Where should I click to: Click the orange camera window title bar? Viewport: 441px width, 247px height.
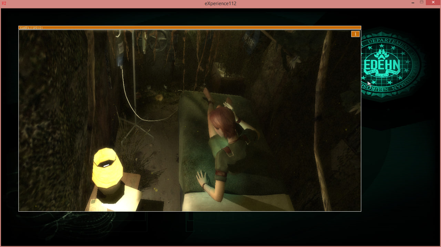click(189, 27)
